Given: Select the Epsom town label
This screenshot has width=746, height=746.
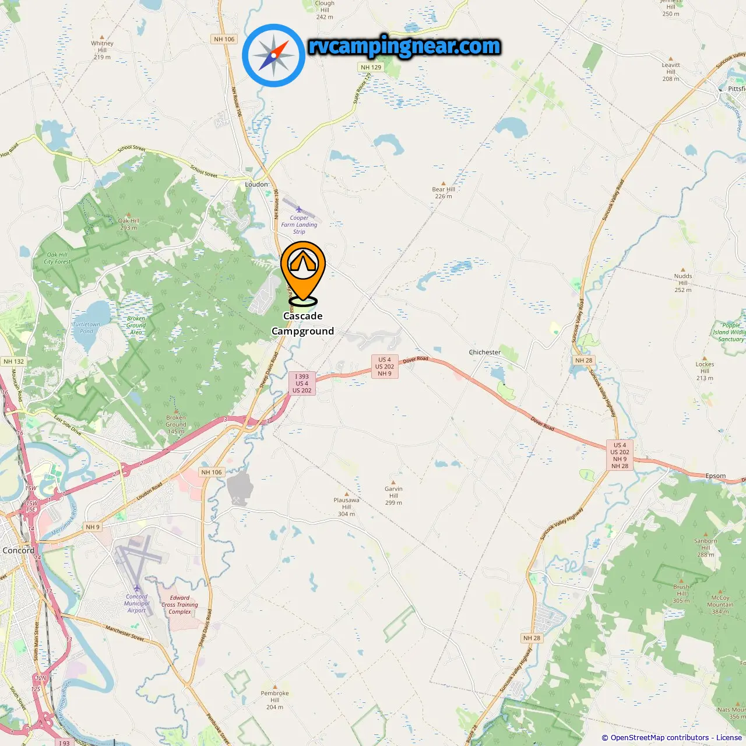Looking at the screenshot, I should click(x=716, y=476).
